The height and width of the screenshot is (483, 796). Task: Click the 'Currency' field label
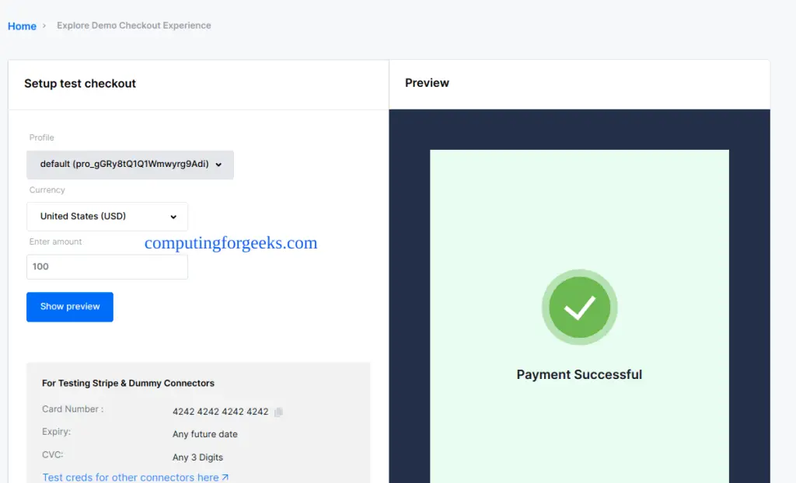(47, 189)
